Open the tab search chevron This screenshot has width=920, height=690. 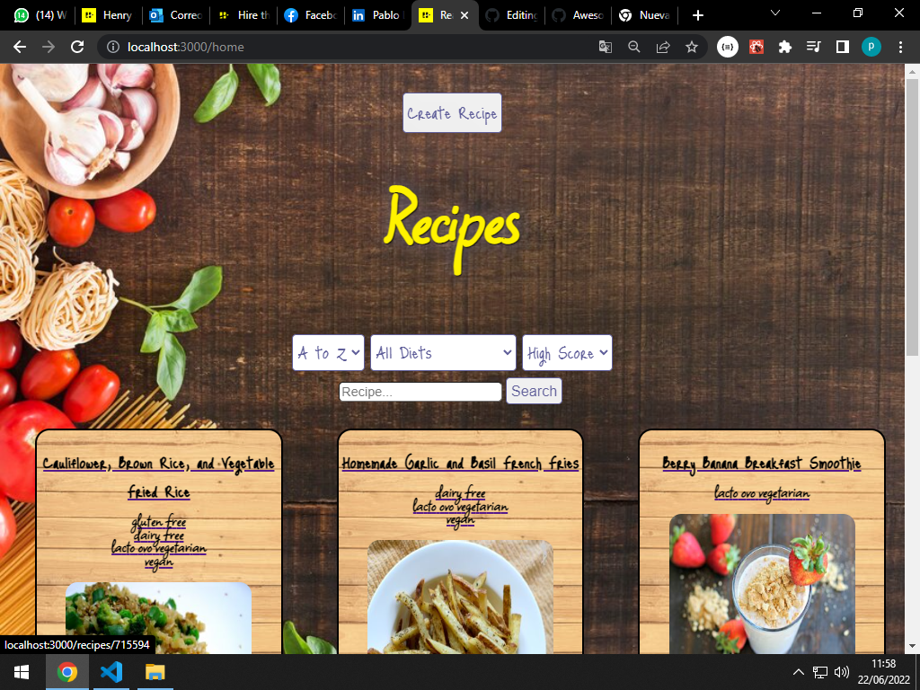tap(775, 13)
